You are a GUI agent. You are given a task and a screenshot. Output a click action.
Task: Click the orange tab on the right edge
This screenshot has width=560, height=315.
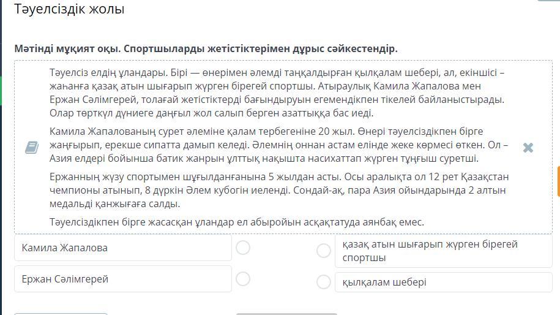click(x=558, y=181)
